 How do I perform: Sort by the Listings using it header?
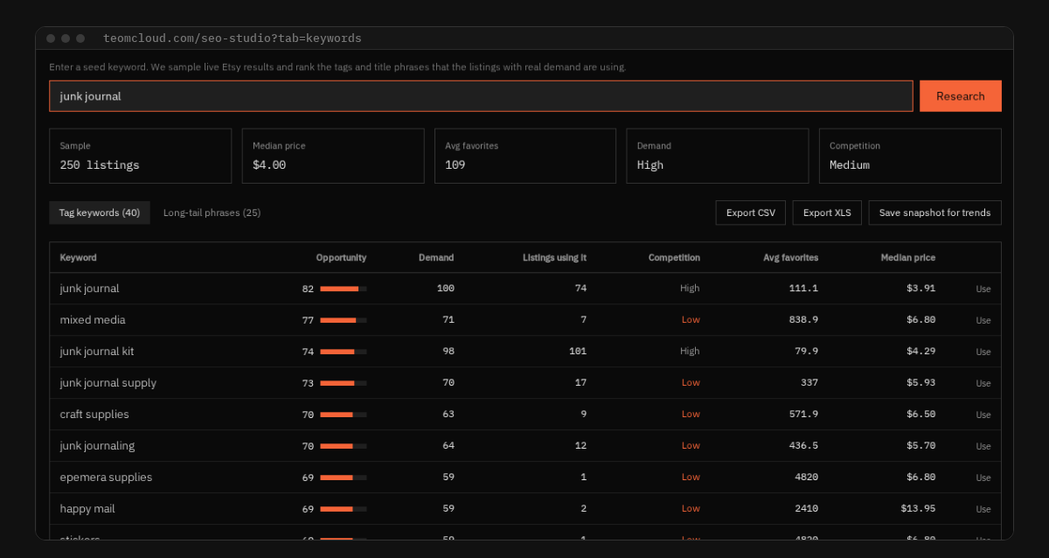point(555,258)
